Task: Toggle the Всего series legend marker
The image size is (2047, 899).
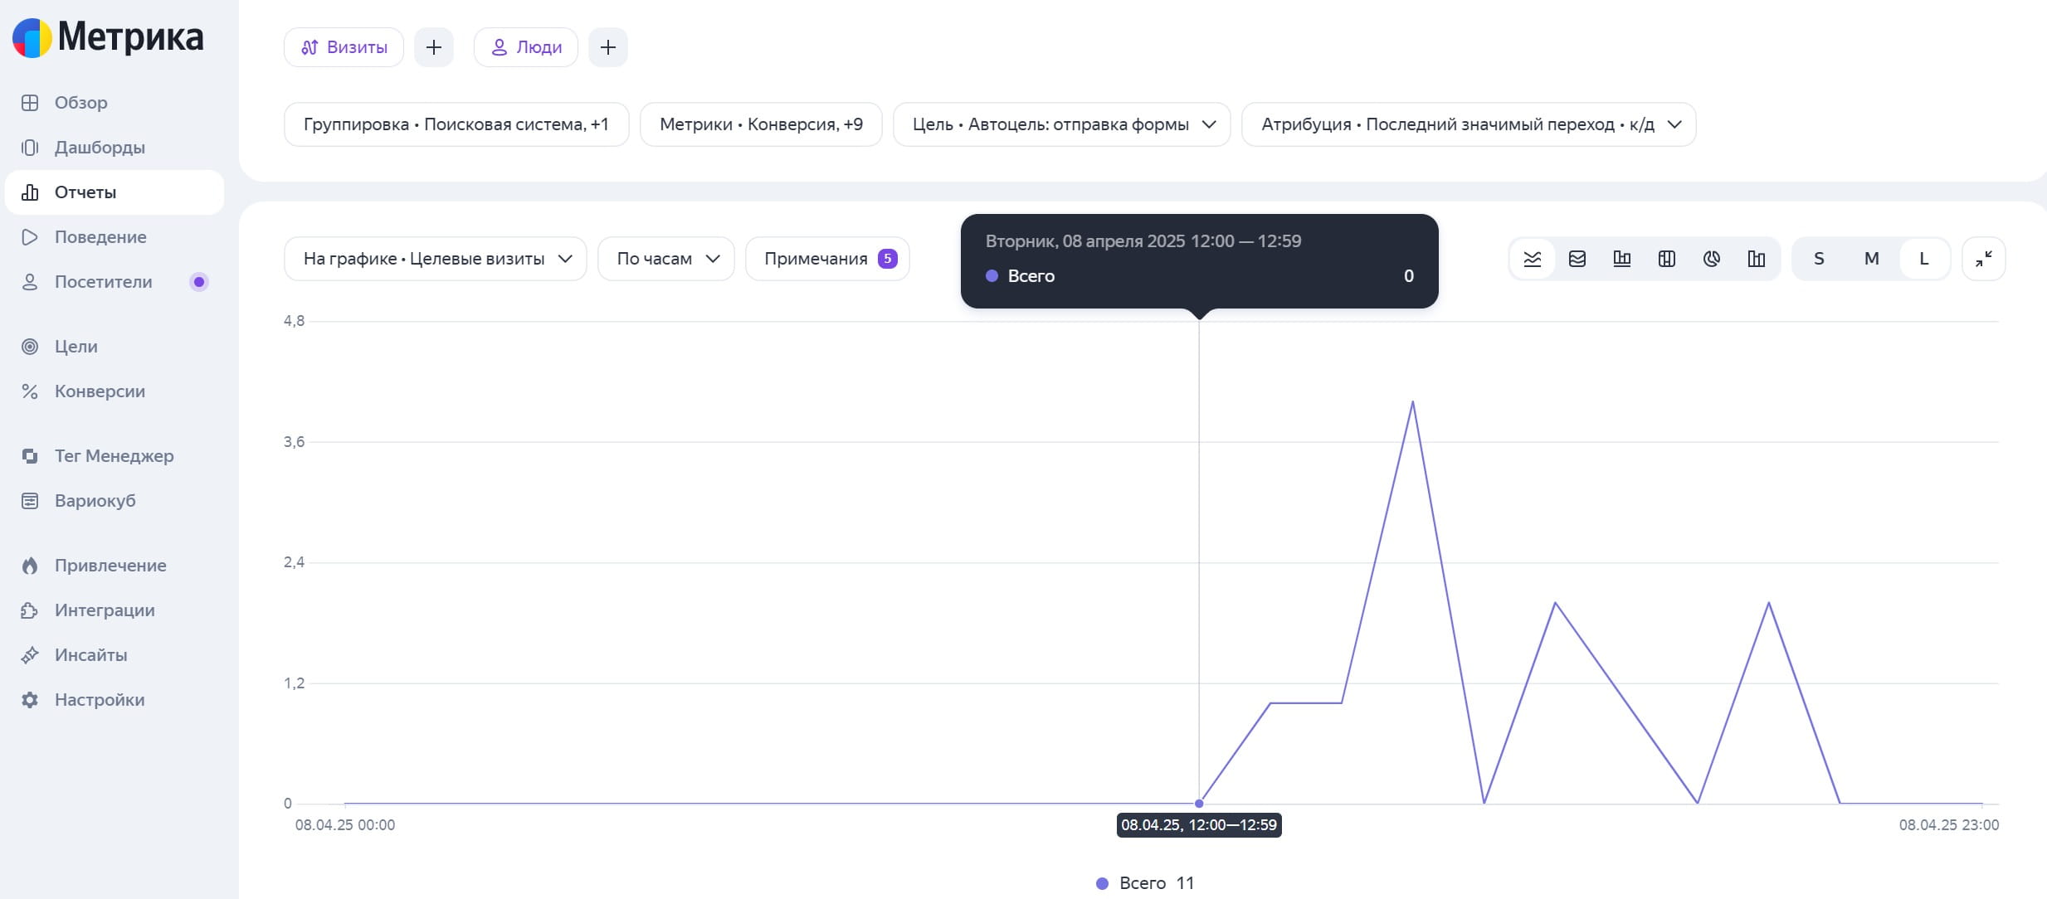Action: point(1102,883)
